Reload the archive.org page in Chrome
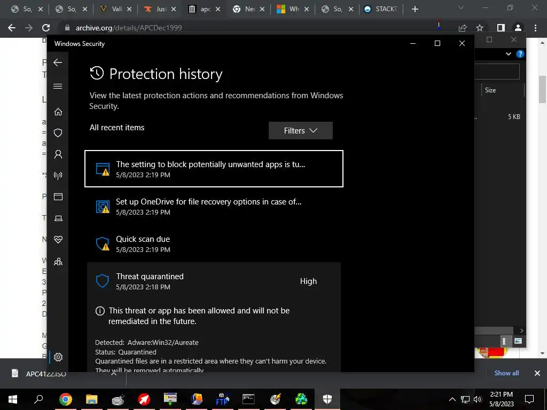Image resolution: width=547 pixels, height=410 pixels. pyautogui.click(x=46, y=28)
